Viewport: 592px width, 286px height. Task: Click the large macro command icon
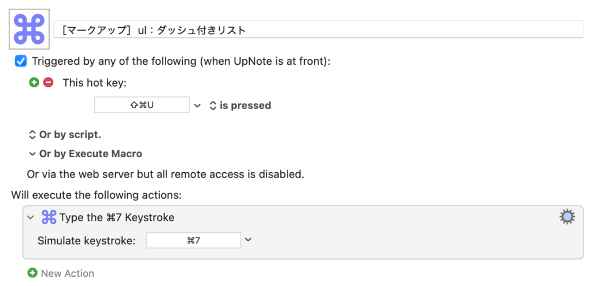pyautogui.click(x=29, y=29)
